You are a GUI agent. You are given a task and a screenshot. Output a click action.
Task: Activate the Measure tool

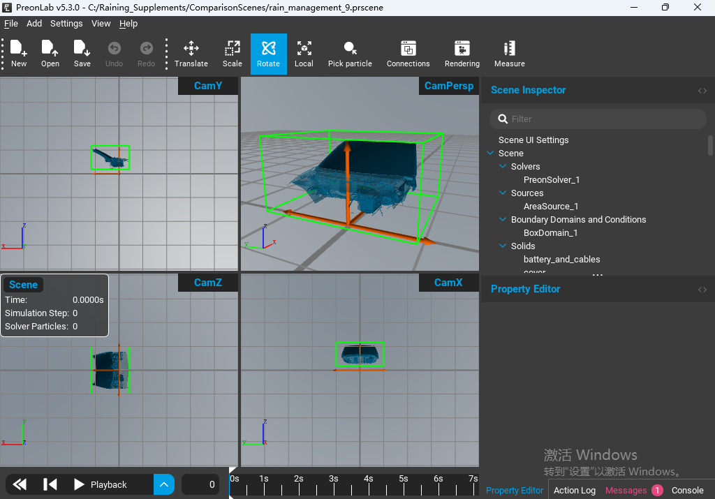(509, 54)
